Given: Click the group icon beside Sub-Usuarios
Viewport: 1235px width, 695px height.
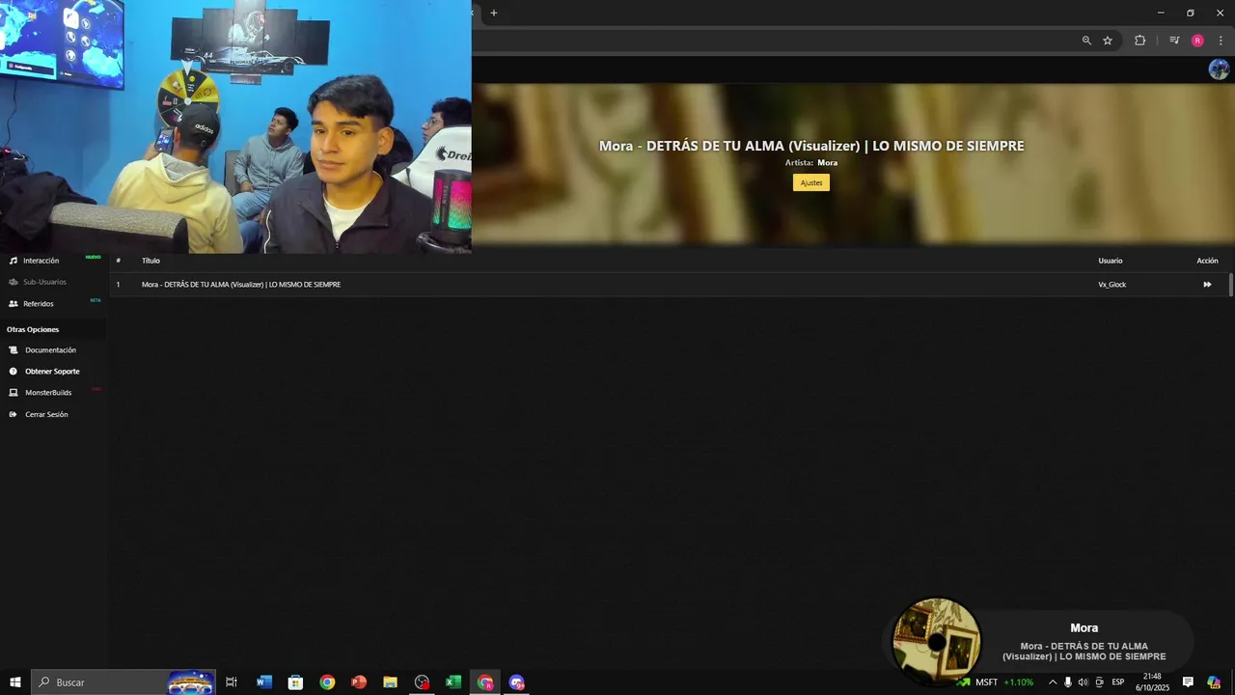Looking at the screenshot, I should click(14, 282).
